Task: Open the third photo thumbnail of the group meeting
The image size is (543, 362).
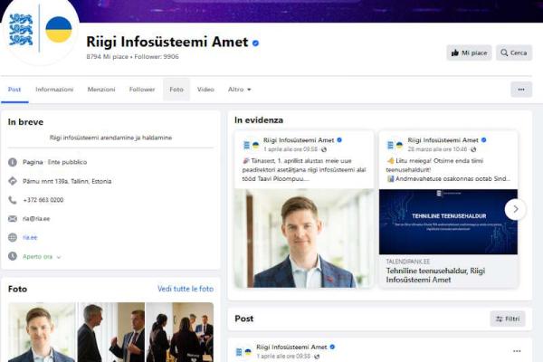Action: point(180,332)
